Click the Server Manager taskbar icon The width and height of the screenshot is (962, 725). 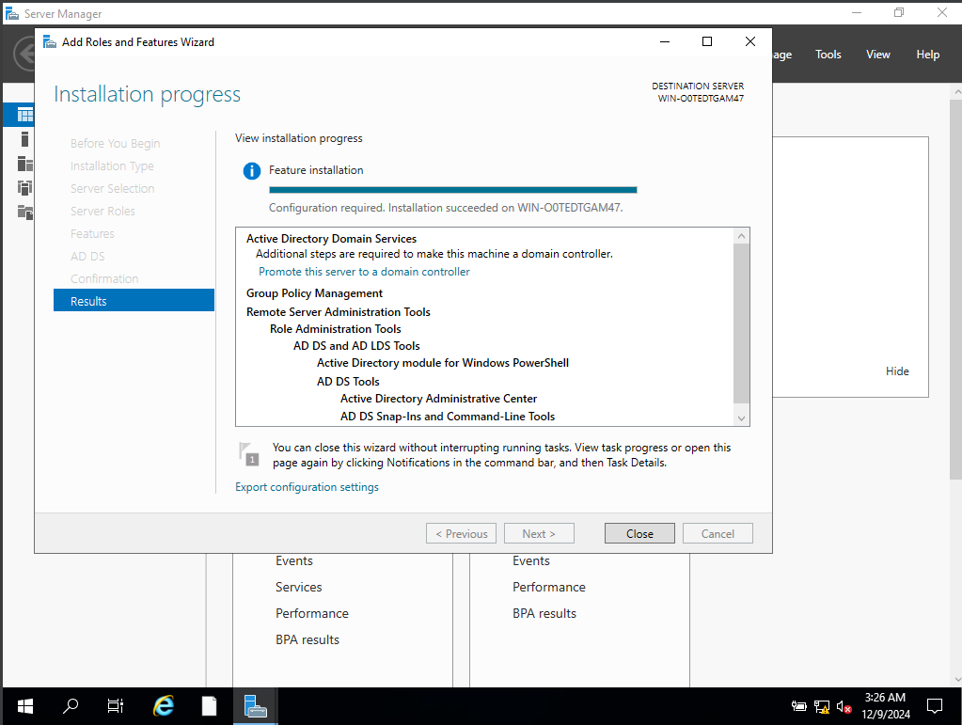[x=255, y=706]
